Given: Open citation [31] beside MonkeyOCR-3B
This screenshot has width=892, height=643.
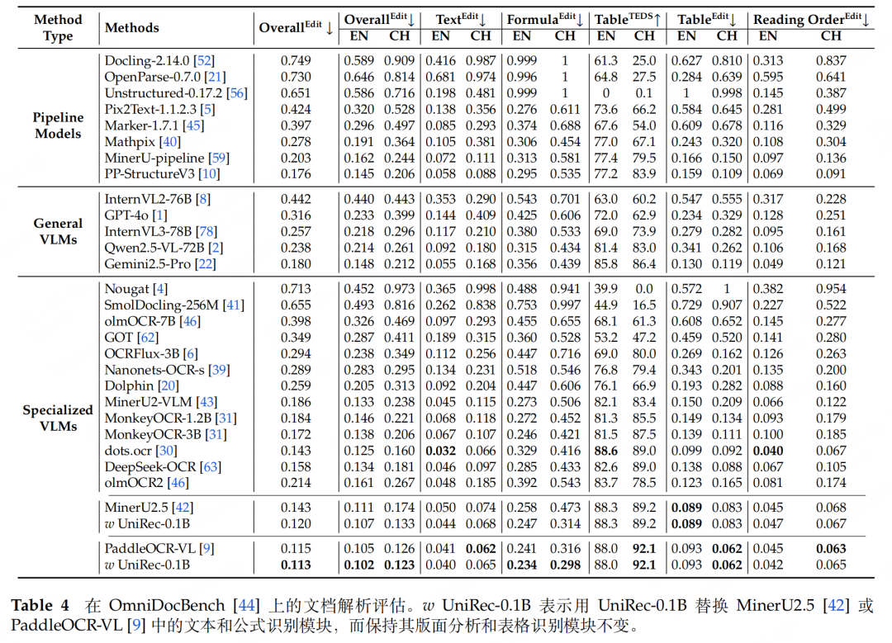Looking at the screenshot, I should click(216, 434).
